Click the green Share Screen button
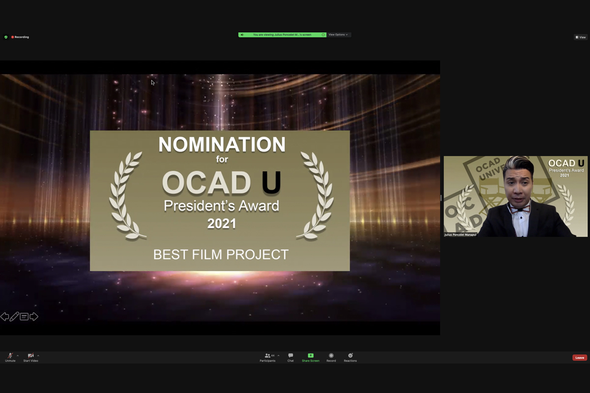590x393 pixels. [x=311, y=357]
